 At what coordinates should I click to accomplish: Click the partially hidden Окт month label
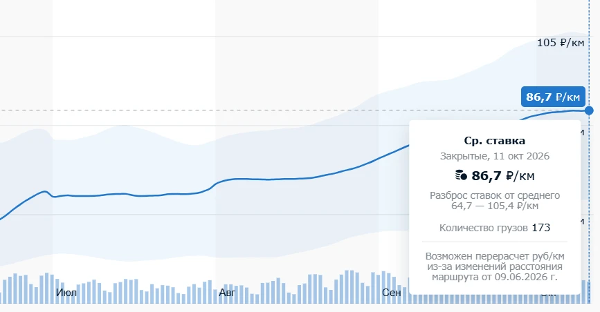point(549,295)
